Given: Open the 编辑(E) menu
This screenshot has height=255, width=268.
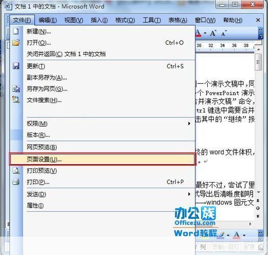Looking at the screenshot, I should [47, 20].
